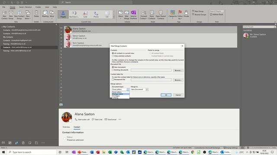Image resolution: width=277 pixels, height=155 pixels.
Task: Collapse the My Contacts folder group
Action: 2,27
